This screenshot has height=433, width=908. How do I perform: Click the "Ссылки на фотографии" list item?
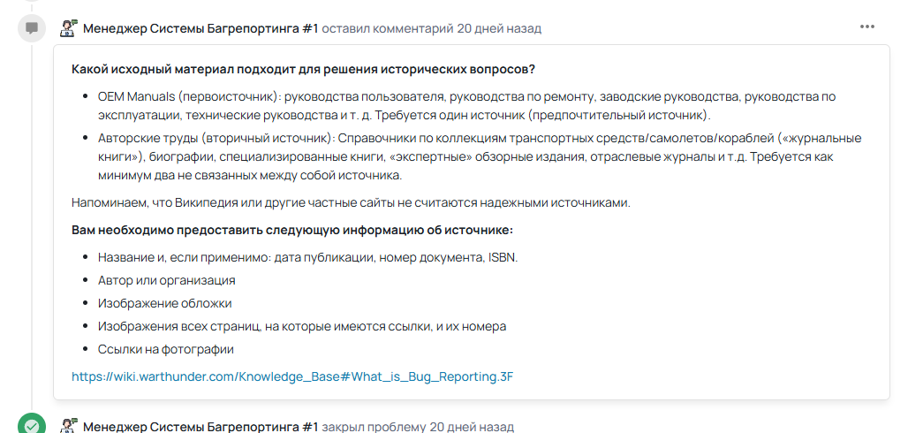click(x=166, y=349)
